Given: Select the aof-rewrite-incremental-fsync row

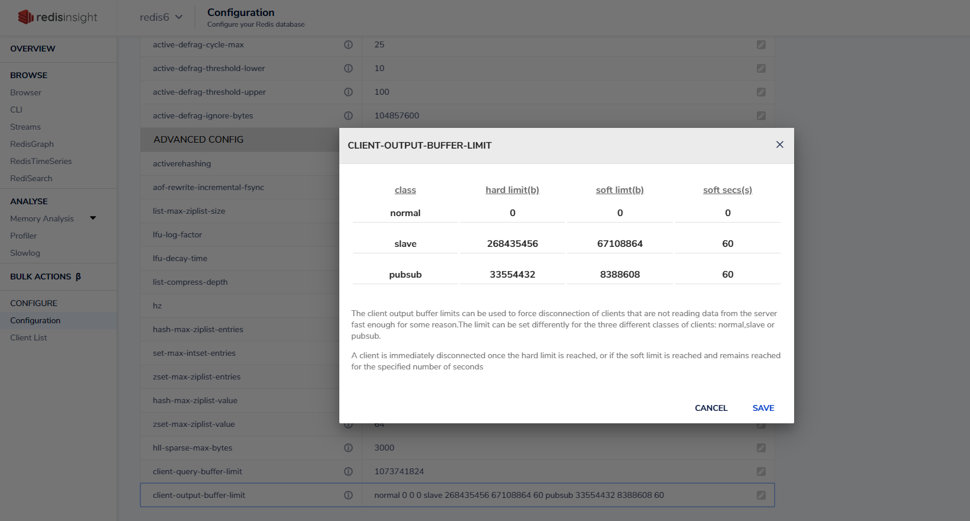Looking at the screenshot, I should click(x=240, y=187).
